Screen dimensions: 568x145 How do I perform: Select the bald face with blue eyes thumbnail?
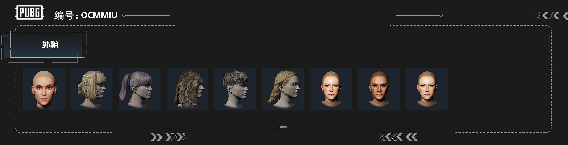(x=44, y=89)
